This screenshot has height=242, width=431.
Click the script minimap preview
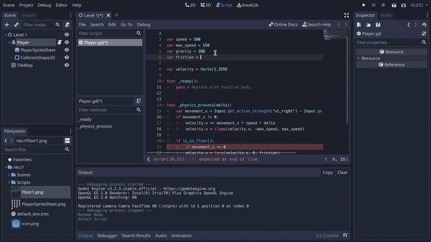335,35
